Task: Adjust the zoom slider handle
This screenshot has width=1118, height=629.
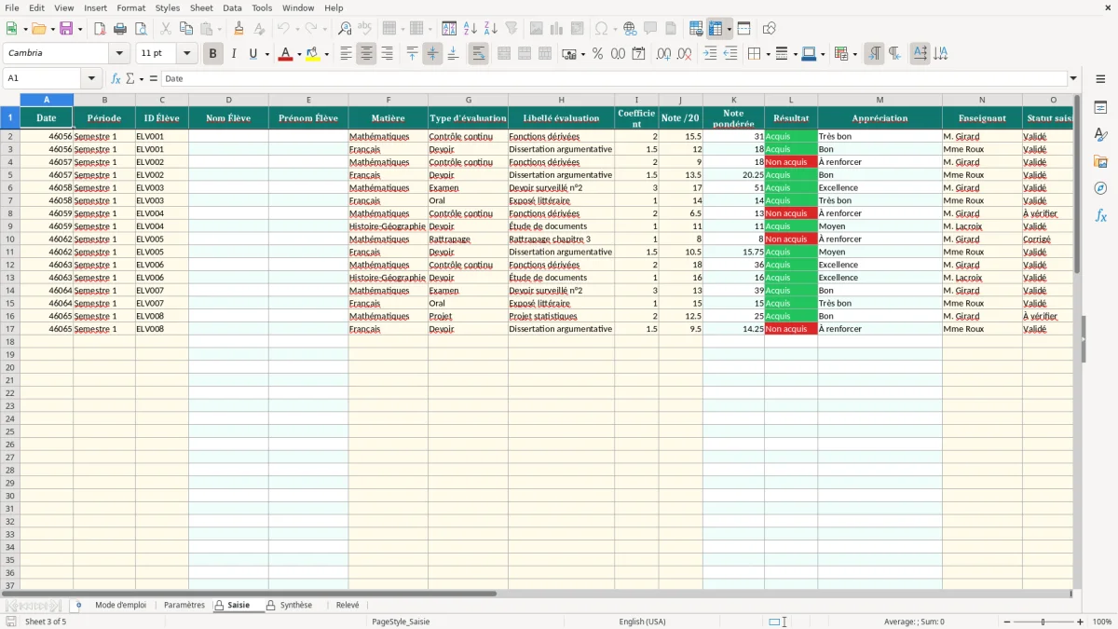Action: [1043, 622]
